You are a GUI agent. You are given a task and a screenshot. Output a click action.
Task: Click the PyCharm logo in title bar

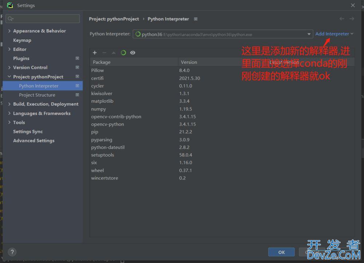(x=10, y=5)
